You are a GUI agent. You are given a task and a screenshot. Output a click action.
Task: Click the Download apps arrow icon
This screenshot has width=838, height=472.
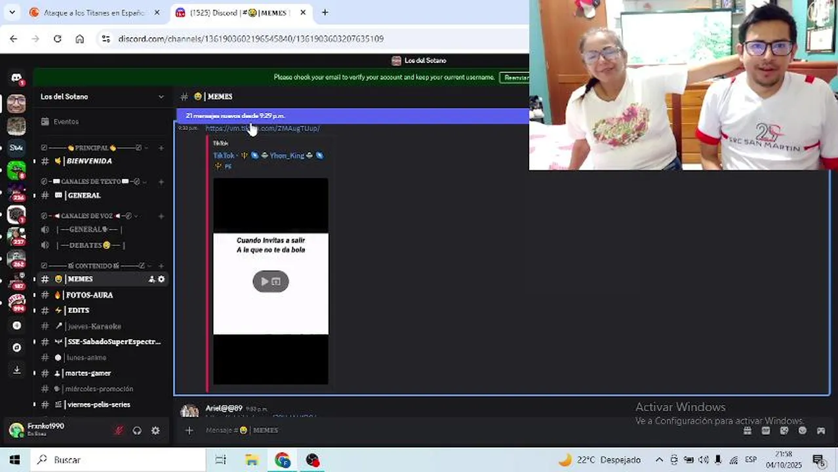[17, 370]
